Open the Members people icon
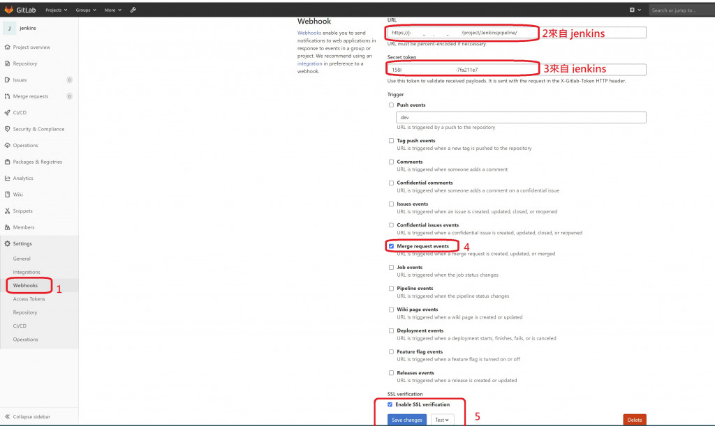This screenshot has height=426, width=715. 7,227
